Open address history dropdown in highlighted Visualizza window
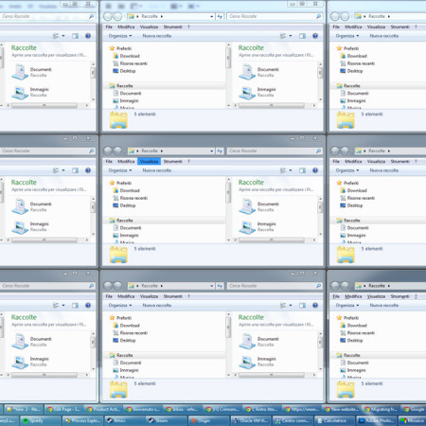This screenshot has width=426, height=426. point(212,151)
